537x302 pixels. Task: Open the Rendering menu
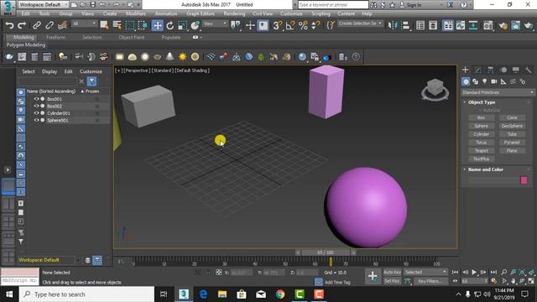(x=234, y=13)
